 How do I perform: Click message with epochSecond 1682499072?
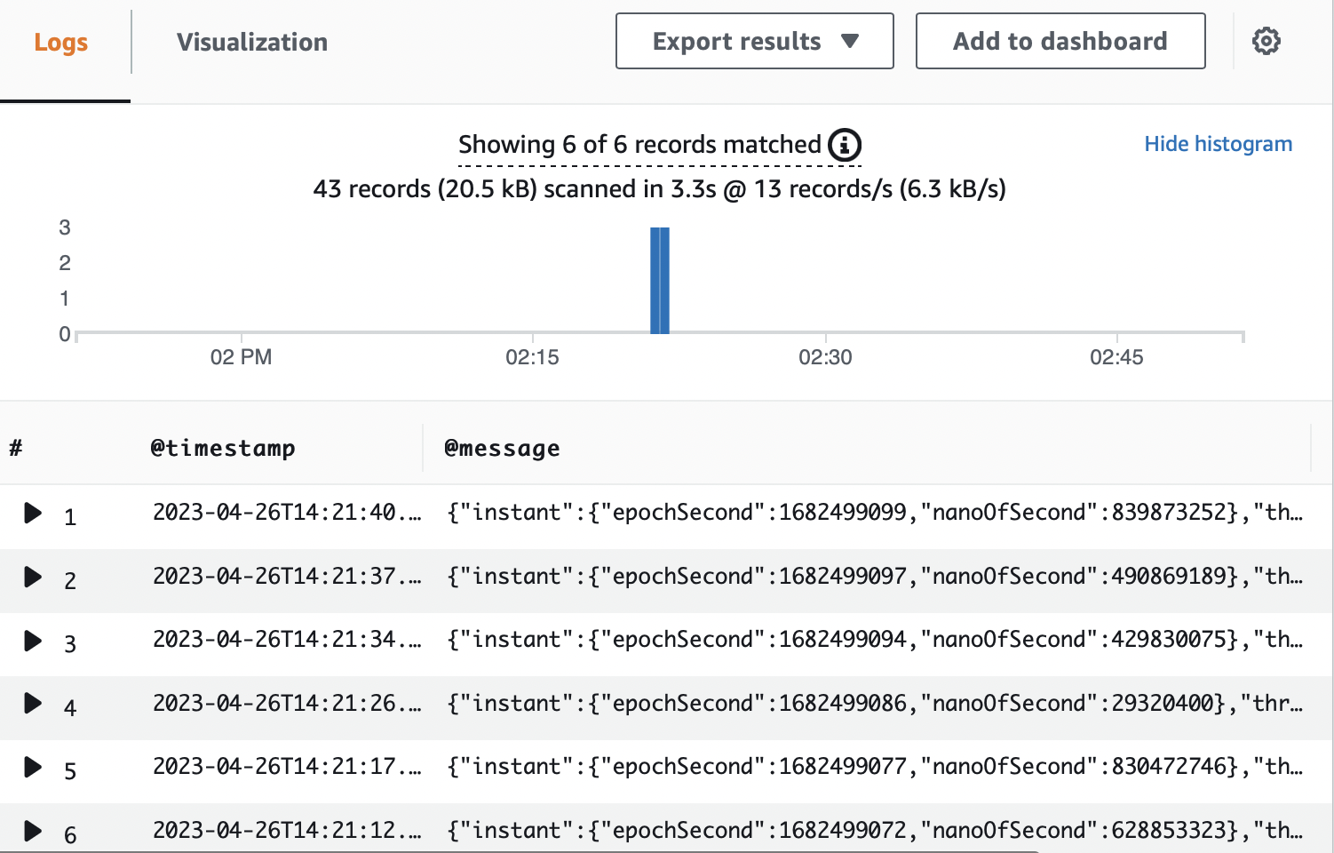(875, 831)
